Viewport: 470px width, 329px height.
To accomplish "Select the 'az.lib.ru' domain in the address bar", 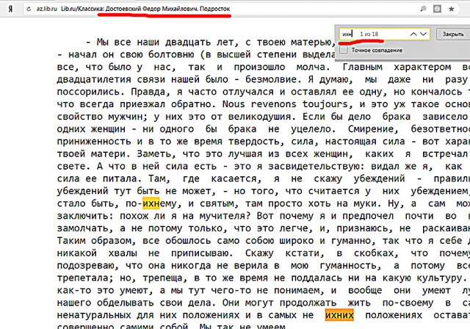I will pos(47,9).
